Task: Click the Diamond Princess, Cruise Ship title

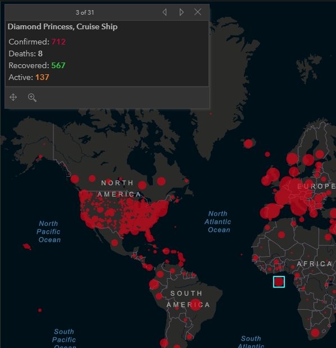Action: [62, 26]
